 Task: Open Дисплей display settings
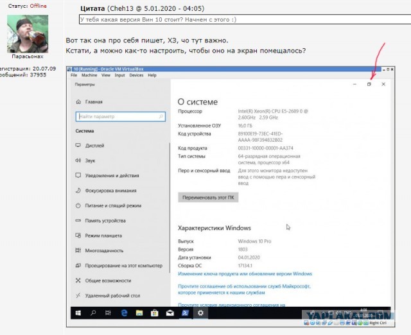coord(90,146)
